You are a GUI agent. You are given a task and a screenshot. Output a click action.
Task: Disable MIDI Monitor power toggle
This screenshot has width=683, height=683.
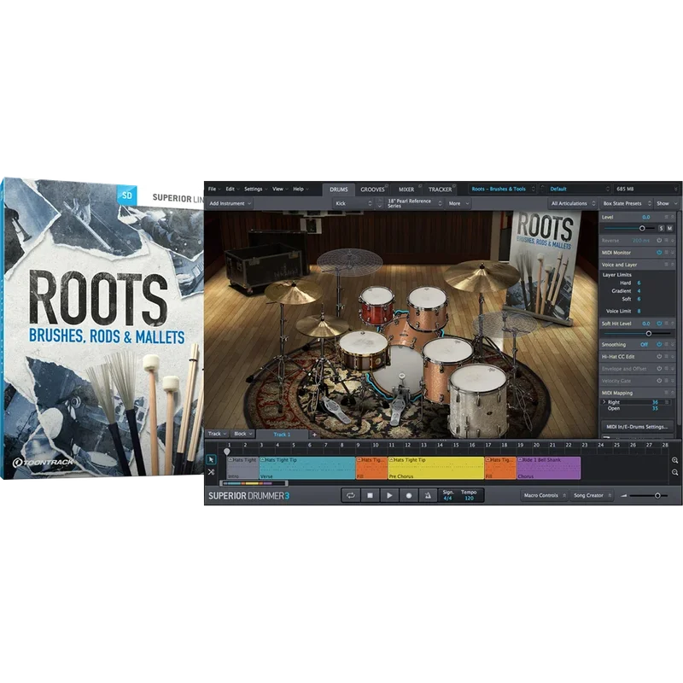659,253
